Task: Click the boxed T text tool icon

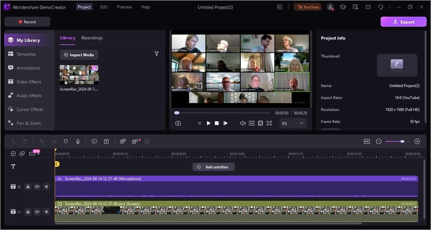Action: [x=106, y=141]
